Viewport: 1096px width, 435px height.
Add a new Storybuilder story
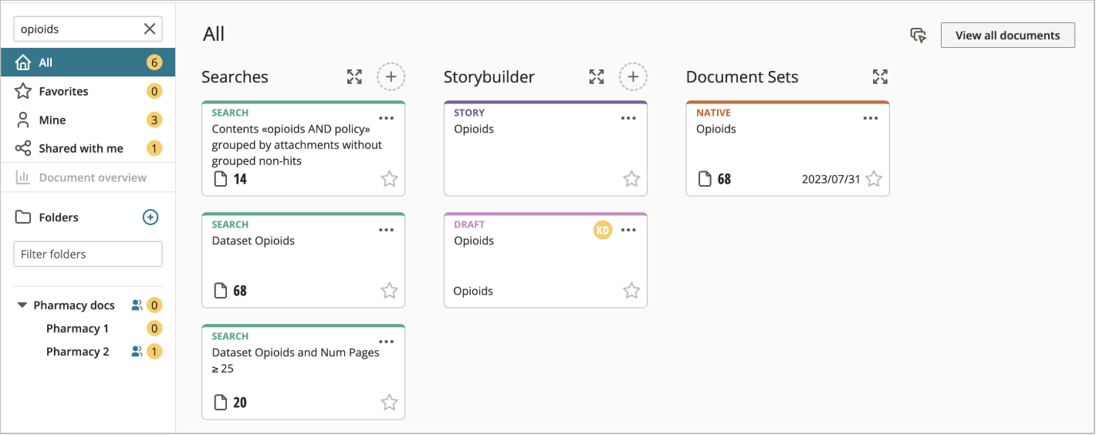point(633,76)
